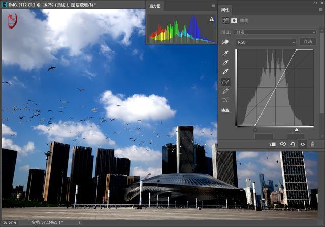Open the 预设 preset dropdown
The image size is (325, 227).
click(275, 32)
